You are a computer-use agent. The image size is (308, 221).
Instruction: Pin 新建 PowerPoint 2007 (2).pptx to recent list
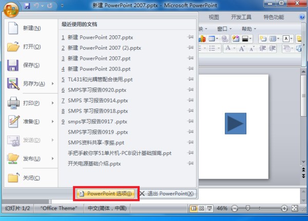(190, 48)
